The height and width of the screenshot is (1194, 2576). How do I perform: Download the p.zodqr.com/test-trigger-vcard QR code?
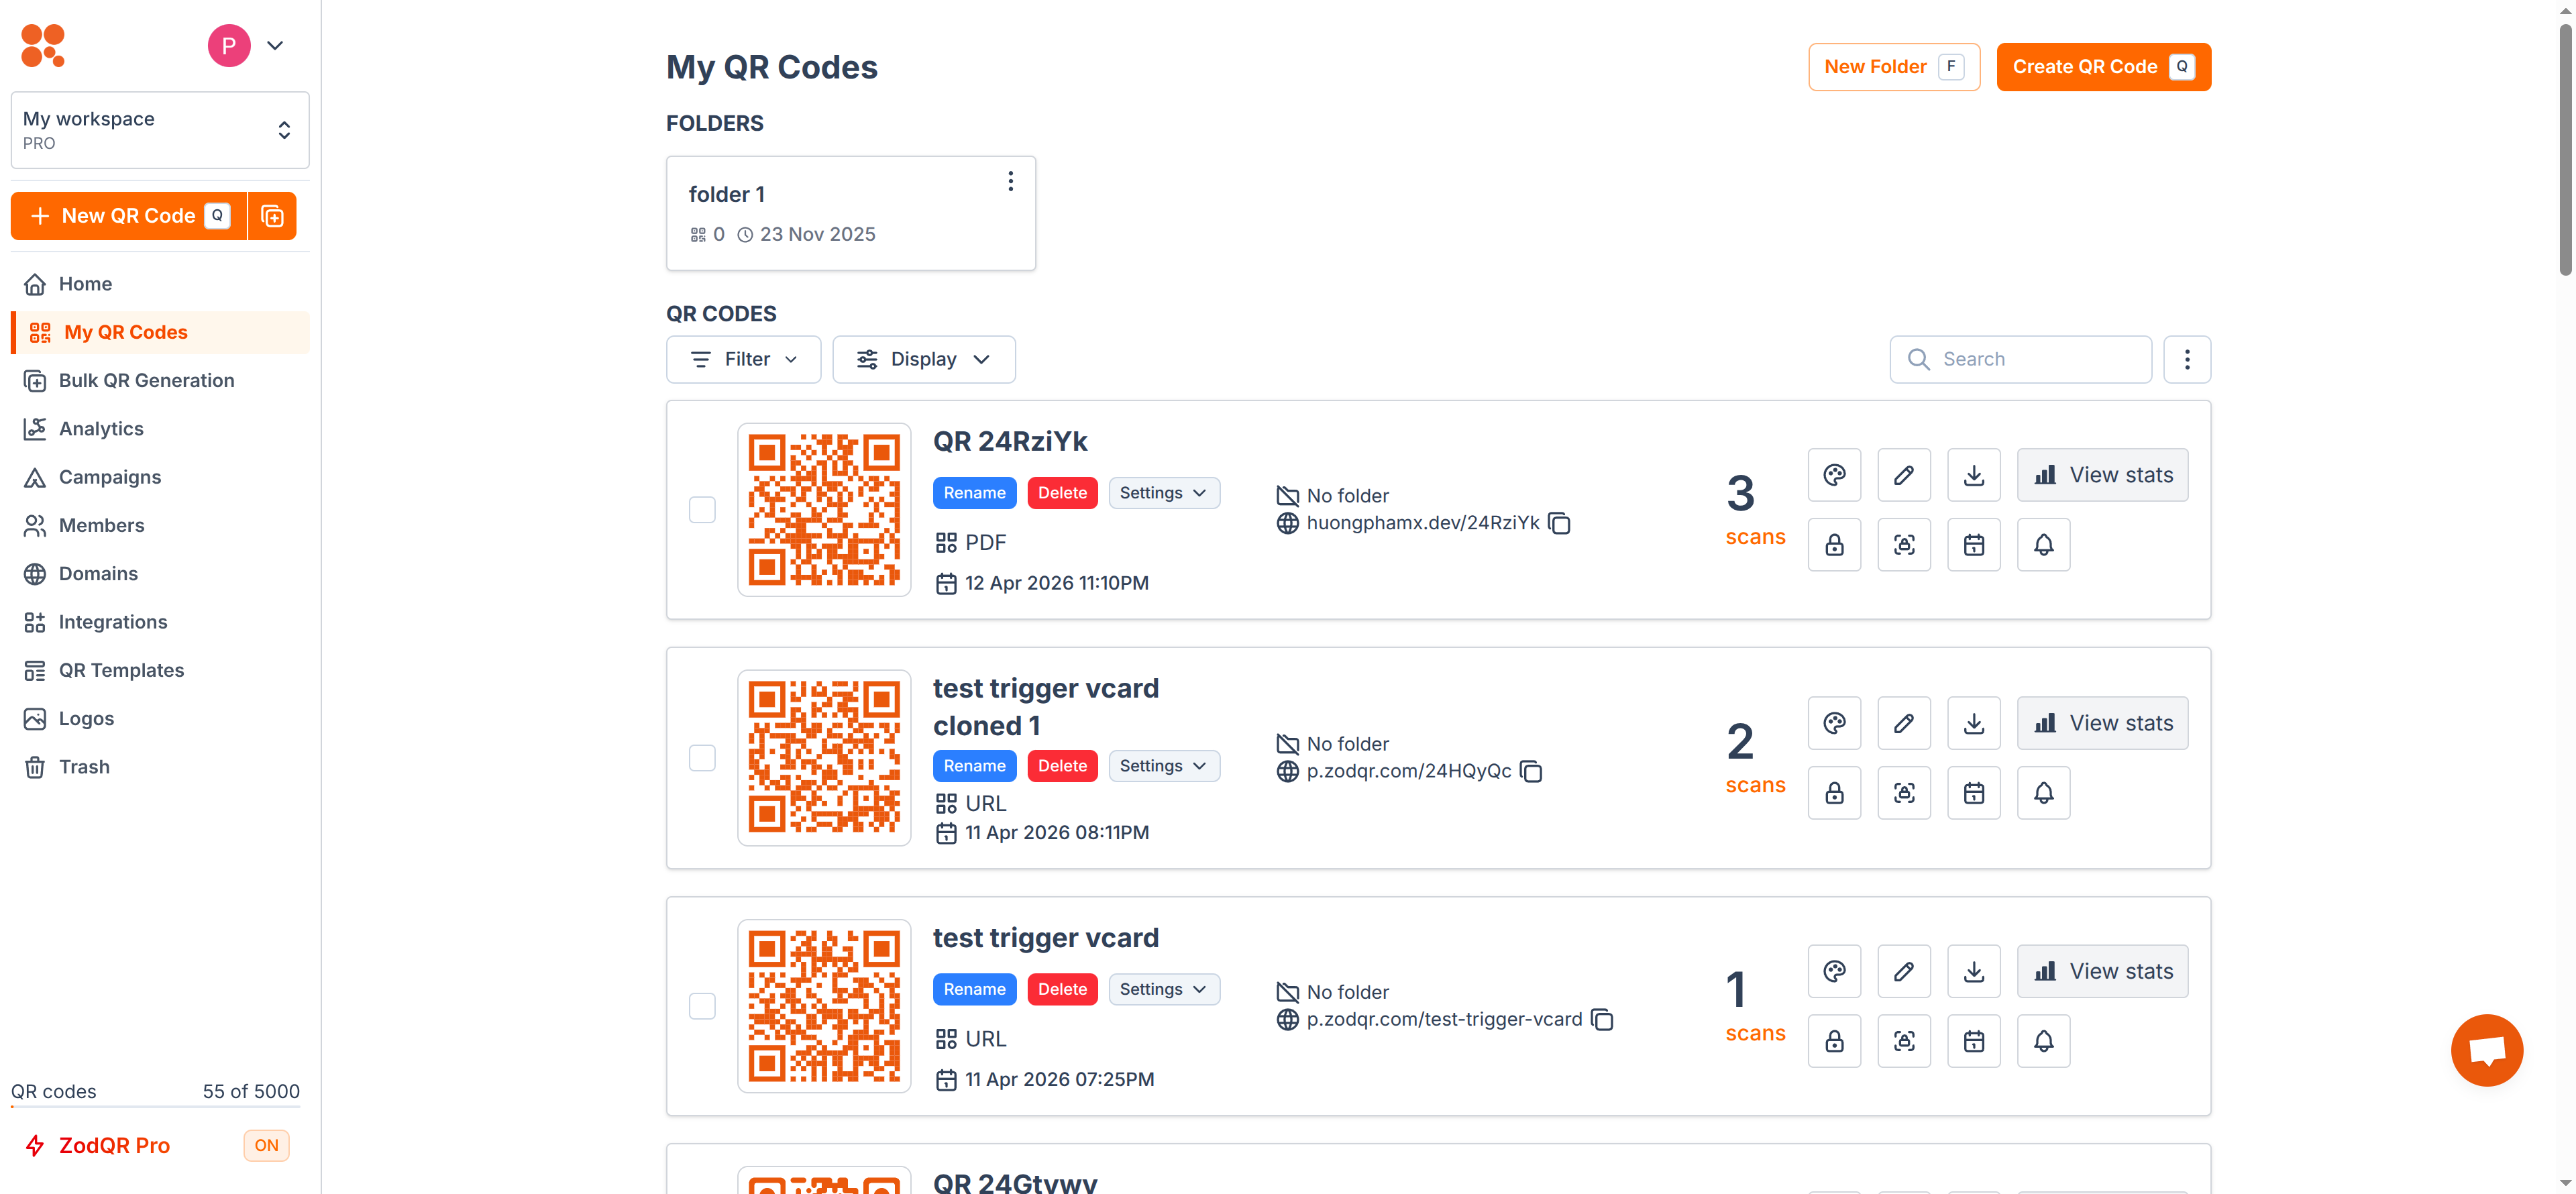point(1974,971)
